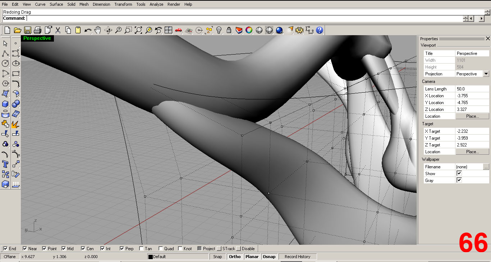Click the Explode icon in left sidebar
Screen dimensions: 491x262
[15, 124]
